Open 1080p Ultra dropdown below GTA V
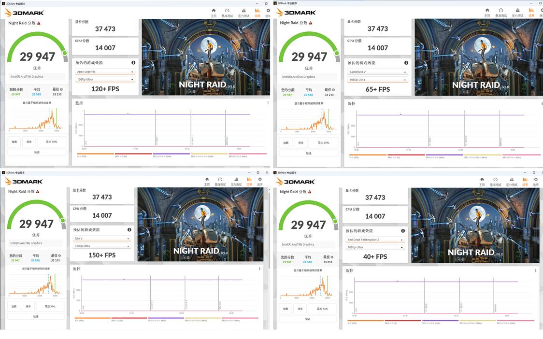This screenshot has height=339, width=543. pyautogui.click(x=102, y=246)
